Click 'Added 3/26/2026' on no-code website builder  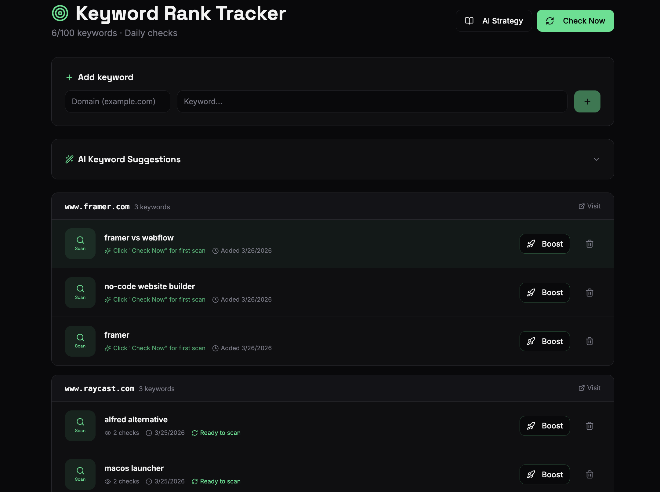pos(242,299)
